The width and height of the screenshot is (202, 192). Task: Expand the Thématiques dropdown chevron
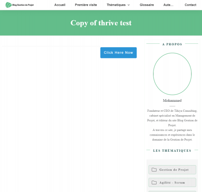coord(129,5)
